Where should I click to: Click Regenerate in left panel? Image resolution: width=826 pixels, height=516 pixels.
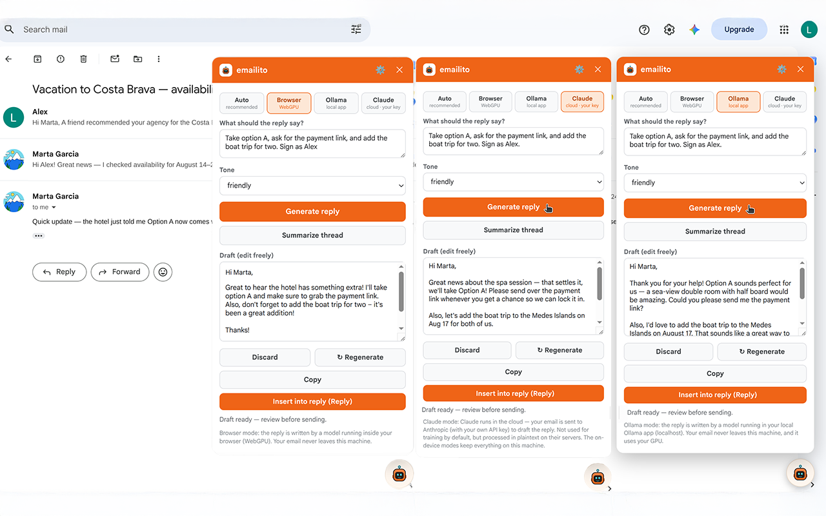click(360, 357)
